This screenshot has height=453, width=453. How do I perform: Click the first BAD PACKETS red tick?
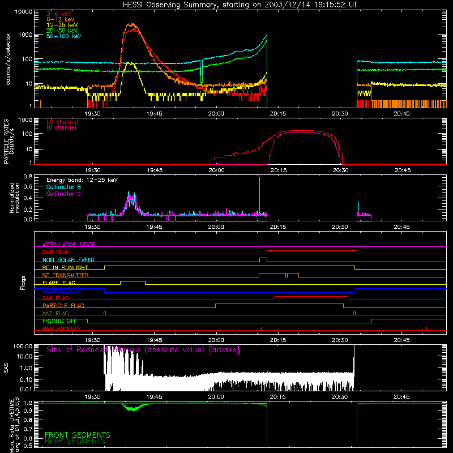[x=262, y=328]
